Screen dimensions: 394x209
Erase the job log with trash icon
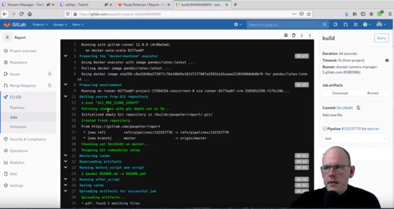(294, 35)
